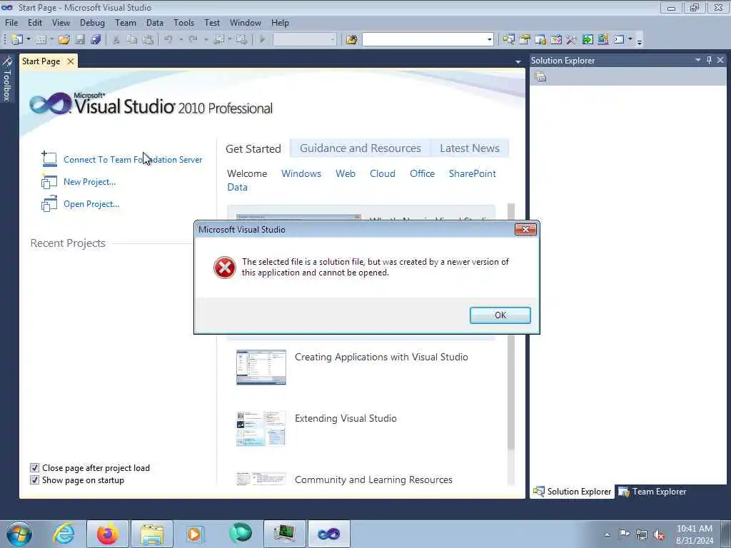
Task: Open the Tools menu
Action: 183,22
